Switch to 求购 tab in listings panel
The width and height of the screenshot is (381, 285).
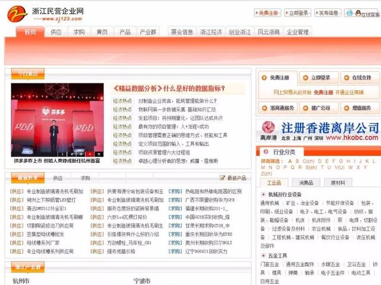click(x=85, y=178)
